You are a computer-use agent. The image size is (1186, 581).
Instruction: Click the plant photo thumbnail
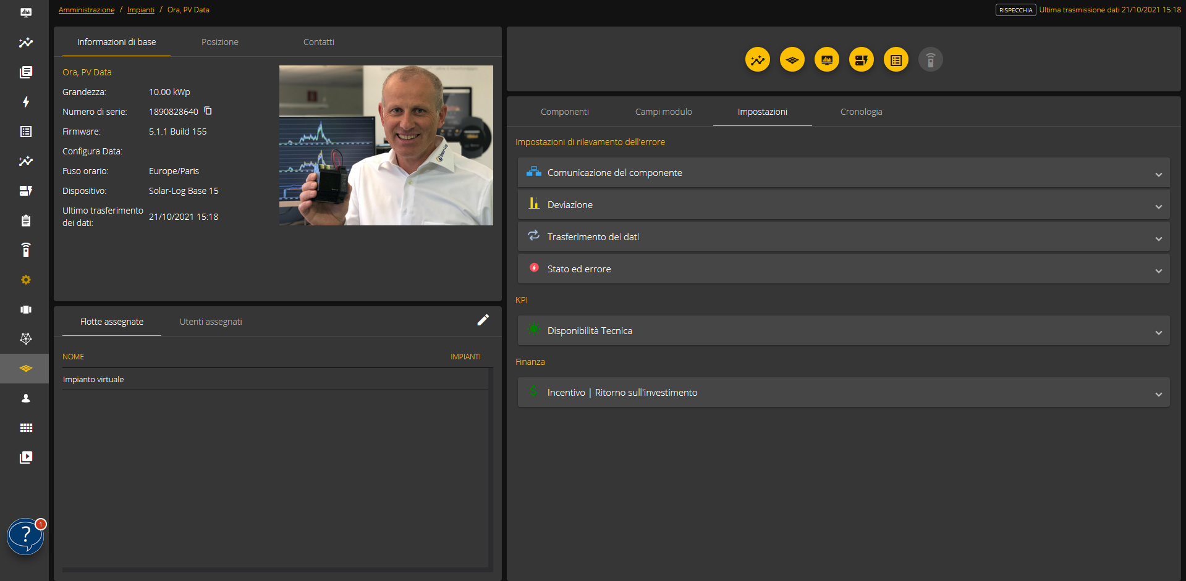click(x=386, y=145)
